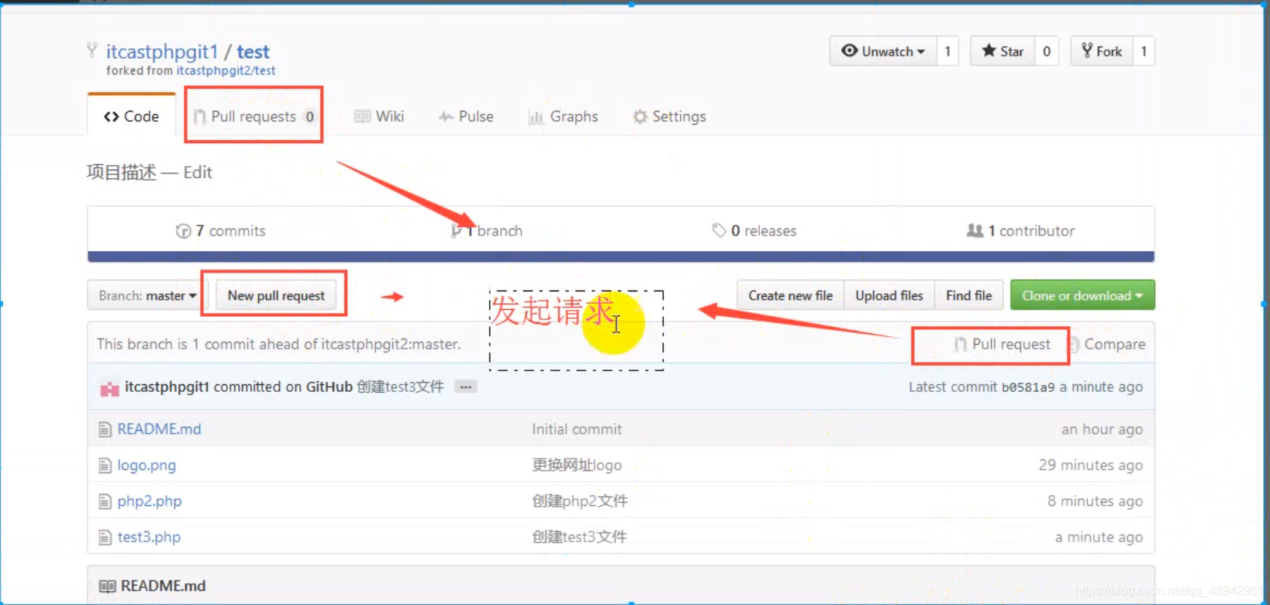Open the logo.png file
The width and height of the screenshot is (1270, 605).
click(147, 466)
